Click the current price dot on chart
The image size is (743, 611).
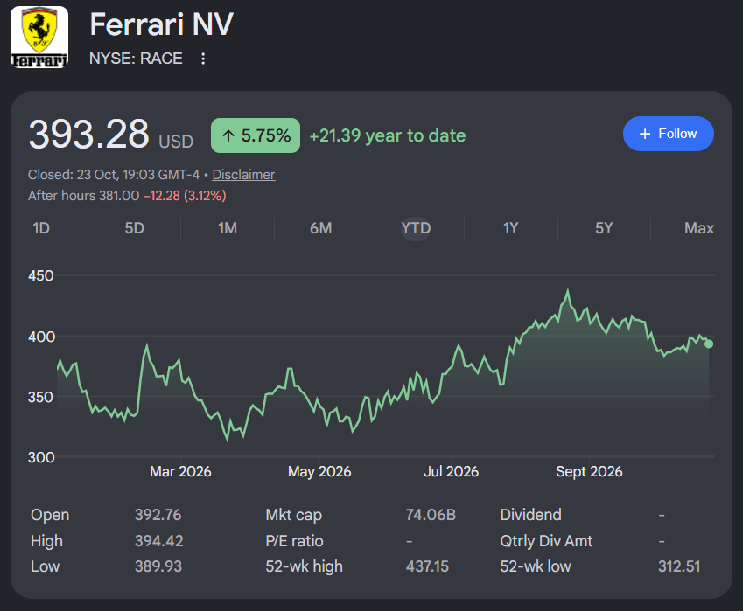coord(708,344)
